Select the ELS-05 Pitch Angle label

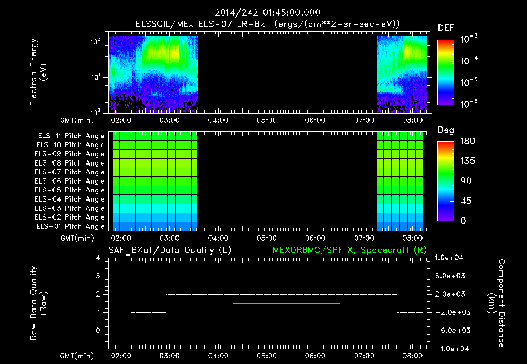coord(70,190)
